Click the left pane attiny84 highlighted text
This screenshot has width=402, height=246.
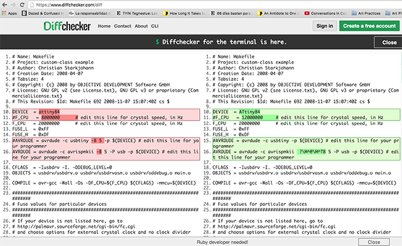point(49,112)
